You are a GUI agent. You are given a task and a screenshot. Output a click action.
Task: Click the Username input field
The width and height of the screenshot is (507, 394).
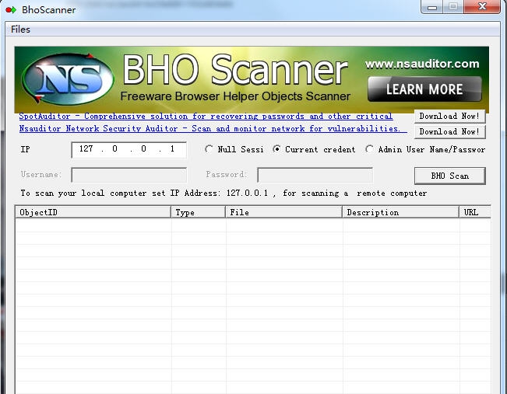[x=129, y=175]
